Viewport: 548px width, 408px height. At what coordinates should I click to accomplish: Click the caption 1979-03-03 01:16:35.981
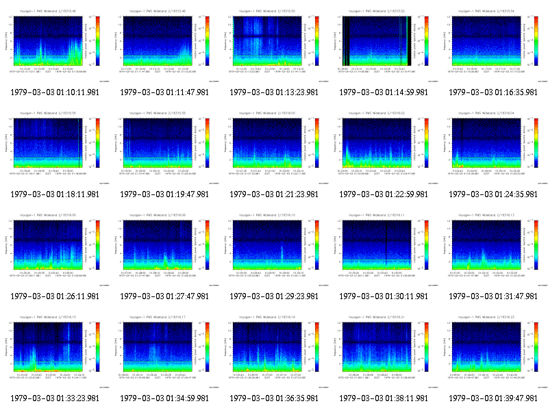493,92
